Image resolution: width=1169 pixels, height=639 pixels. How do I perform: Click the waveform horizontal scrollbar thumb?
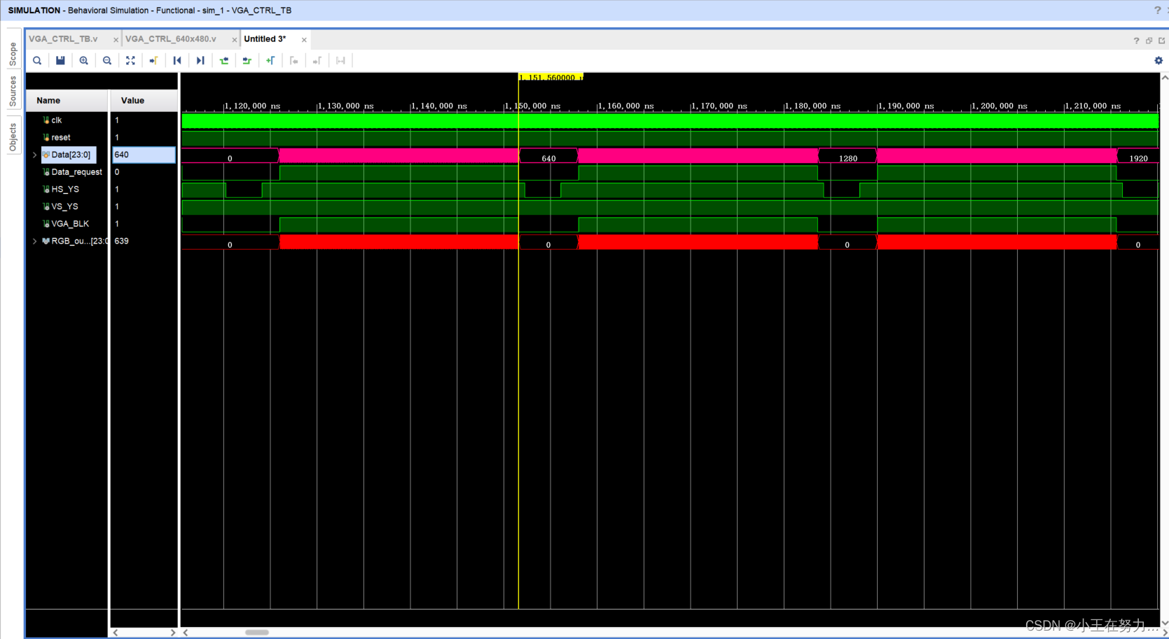coord(257,633)
